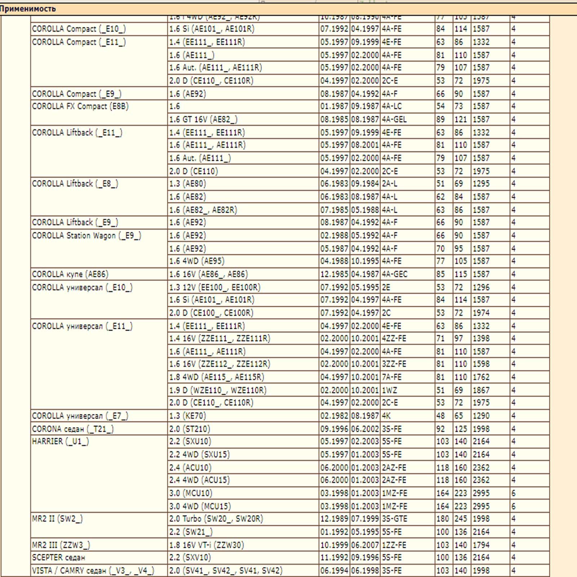Click the 1.9 D (WZE110_, WZE110R) modification

coord(218,390)
